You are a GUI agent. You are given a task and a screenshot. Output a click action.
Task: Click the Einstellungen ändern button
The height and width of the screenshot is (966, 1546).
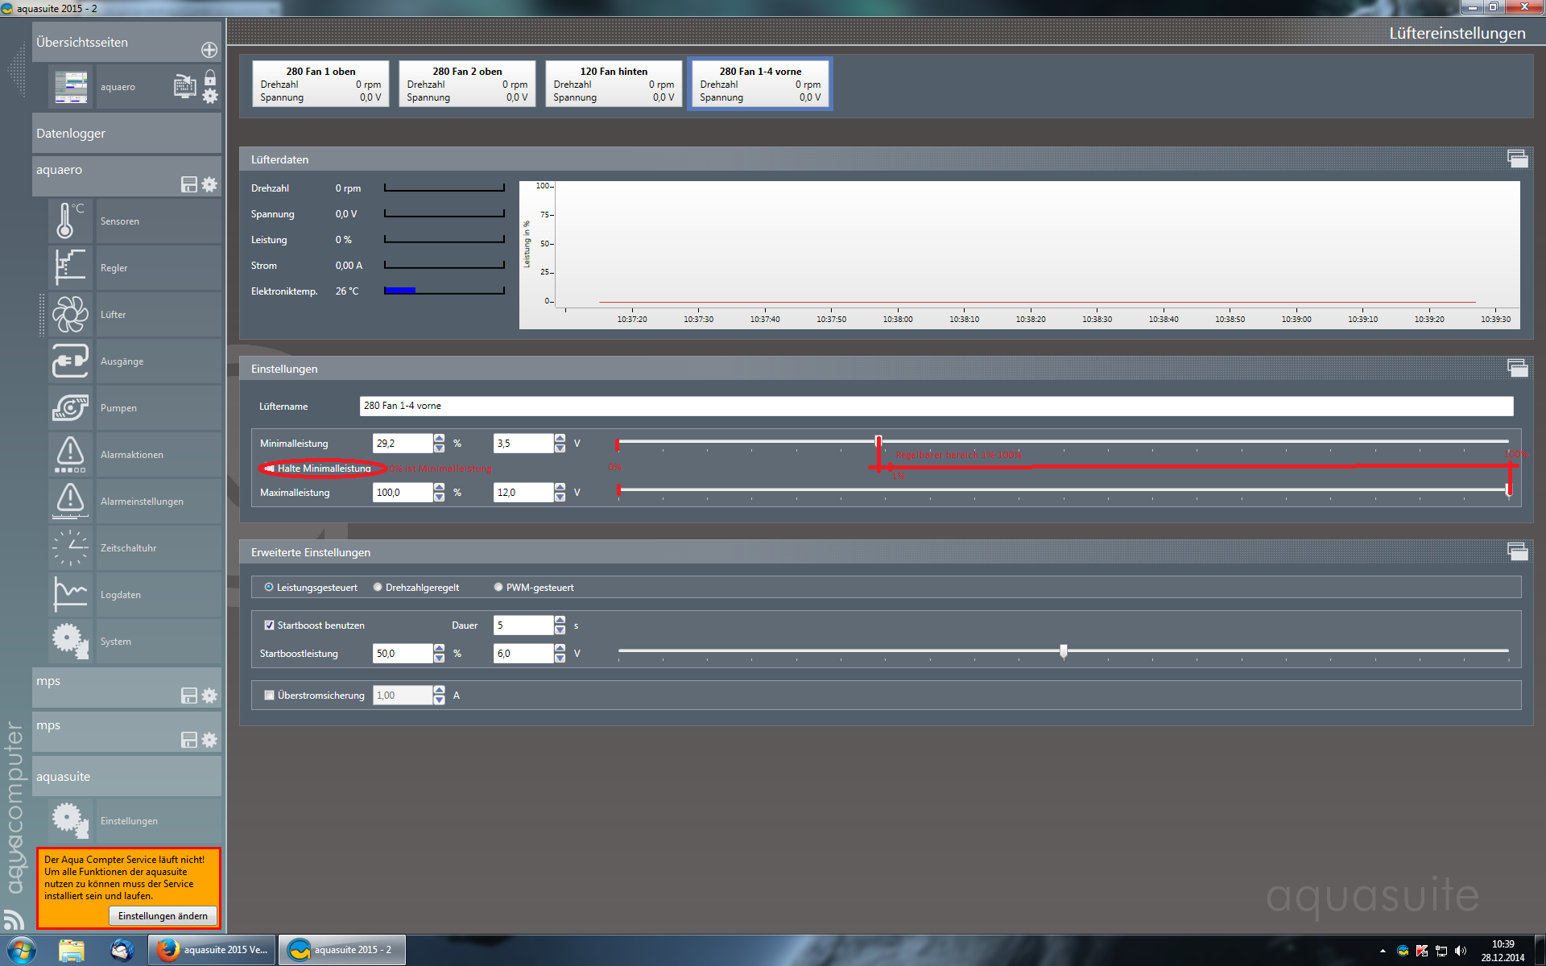[163, 916]
